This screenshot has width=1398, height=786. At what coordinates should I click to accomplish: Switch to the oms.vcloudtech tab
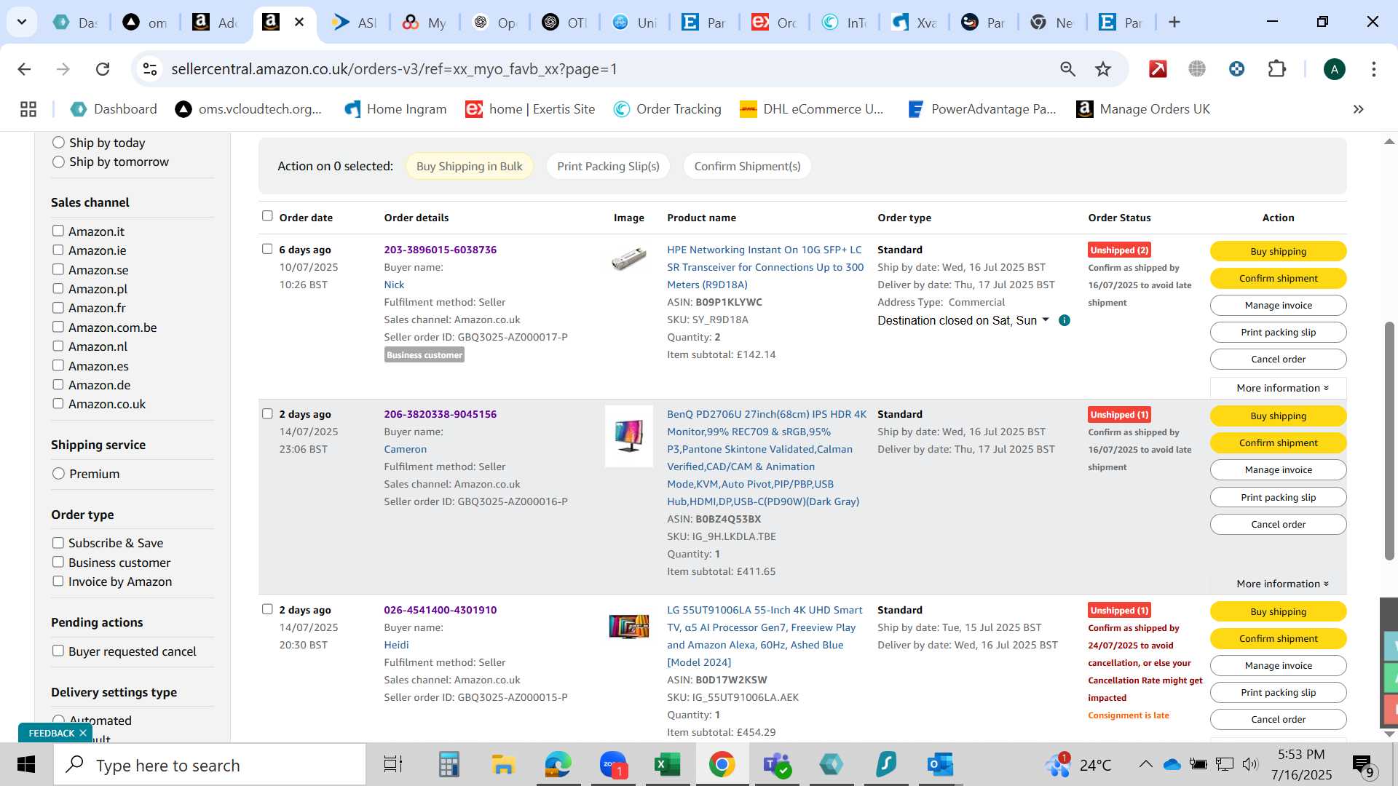pos(144,23)
